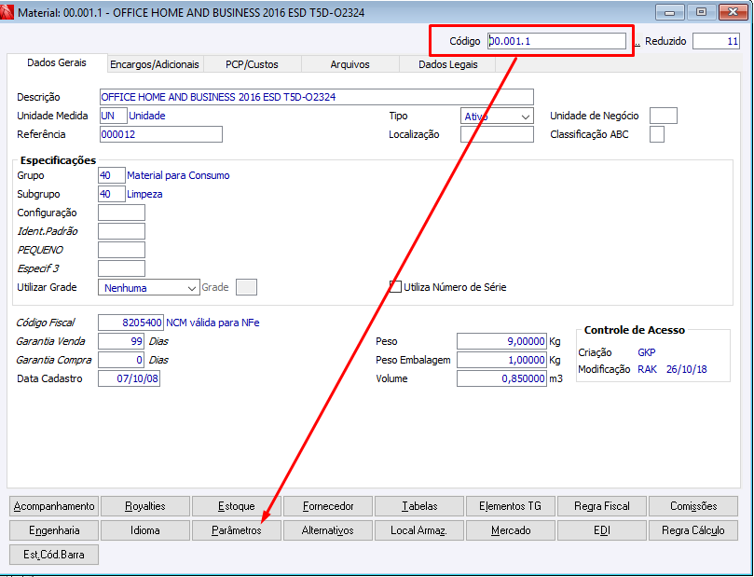754x577 pixels.
Task: Click the Acompanhamento button
Action: 54,506
